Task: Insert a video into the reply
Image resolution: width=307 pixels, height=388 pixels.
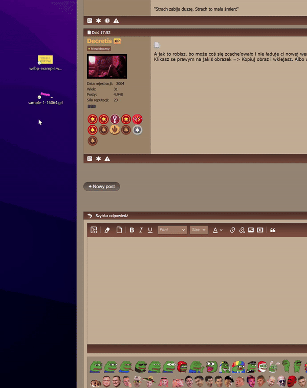Action: coord(260,230)
